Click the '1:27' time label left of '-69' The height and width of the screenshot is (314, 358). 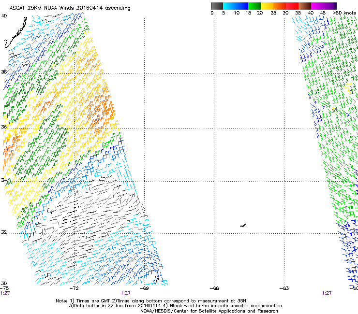tap(125, 293)
